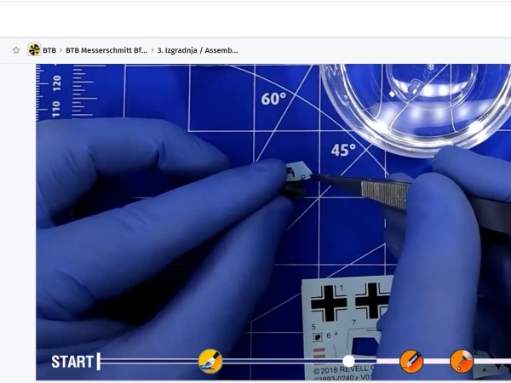511x383 pixels.
Task: Open the 3. Izgradnja / Assemb... breadcrumb
Action: tap(198, 50)
